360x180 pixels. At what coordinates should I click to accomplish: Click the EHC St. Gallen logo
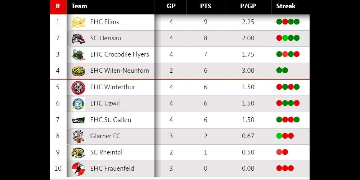(78, 120)
